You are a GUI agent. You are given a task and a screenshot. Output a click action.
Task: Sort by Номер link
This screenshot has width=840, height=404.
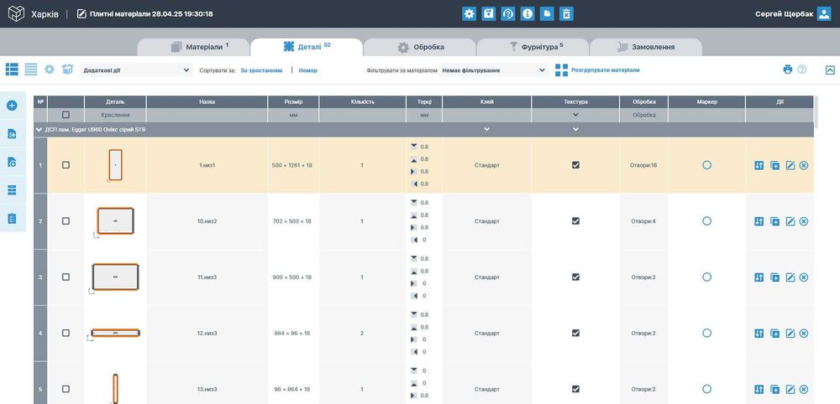(x=308, y=70)
